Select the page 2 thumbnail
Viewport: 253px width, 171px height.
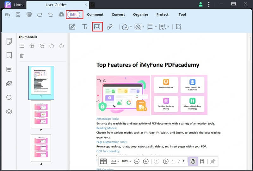click(x=41, y=114)
